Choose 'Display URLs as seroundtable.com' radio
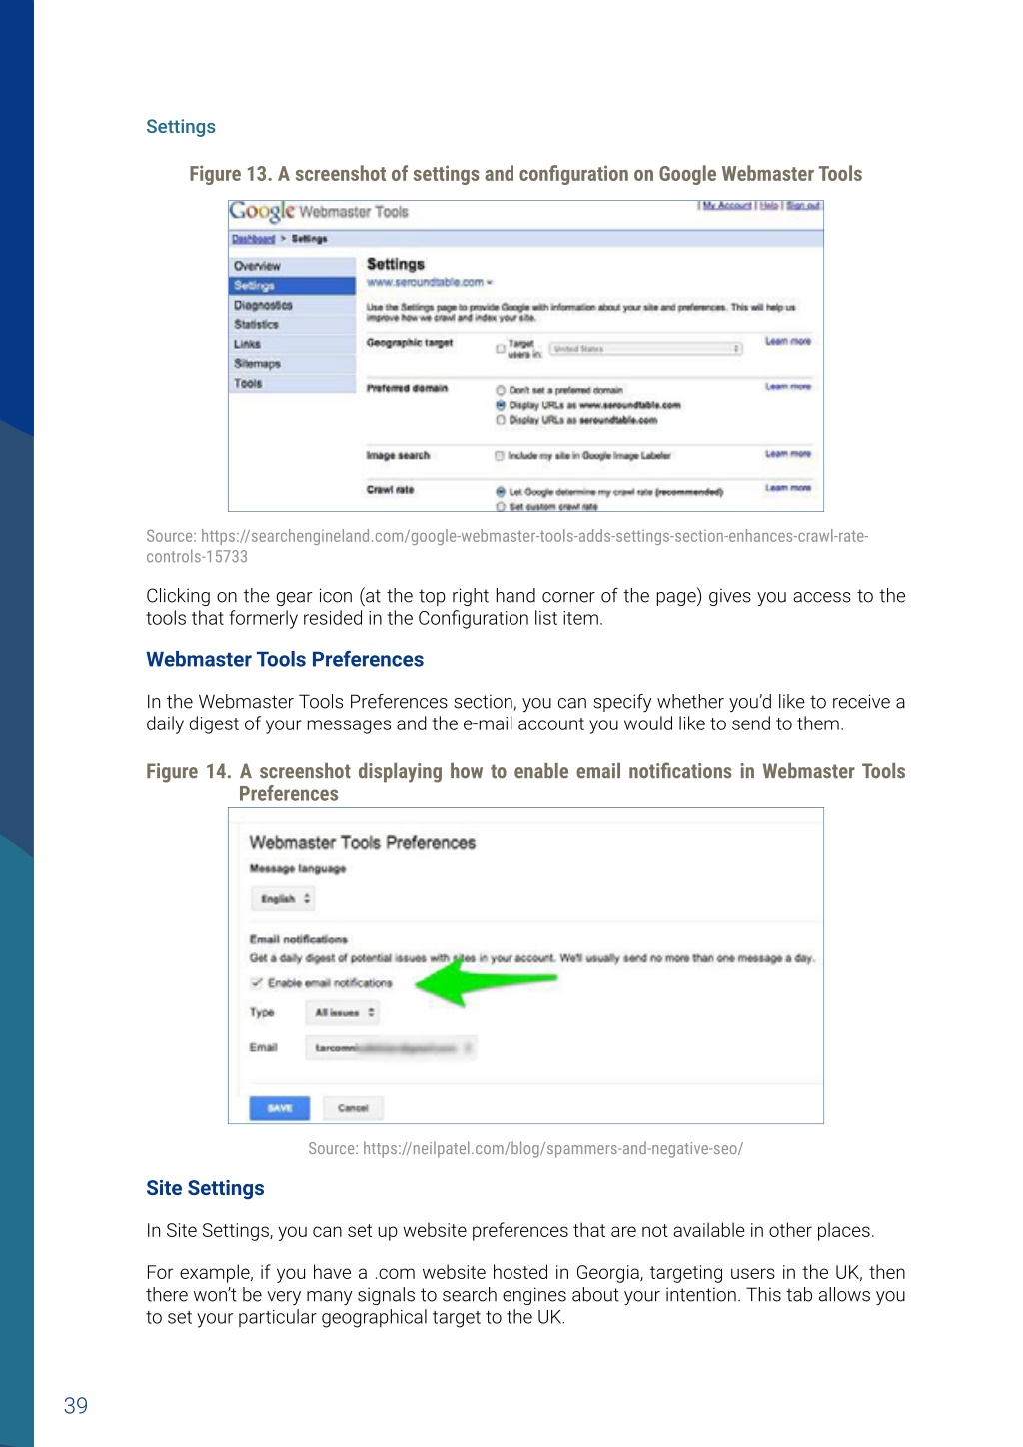 (501, 420)
